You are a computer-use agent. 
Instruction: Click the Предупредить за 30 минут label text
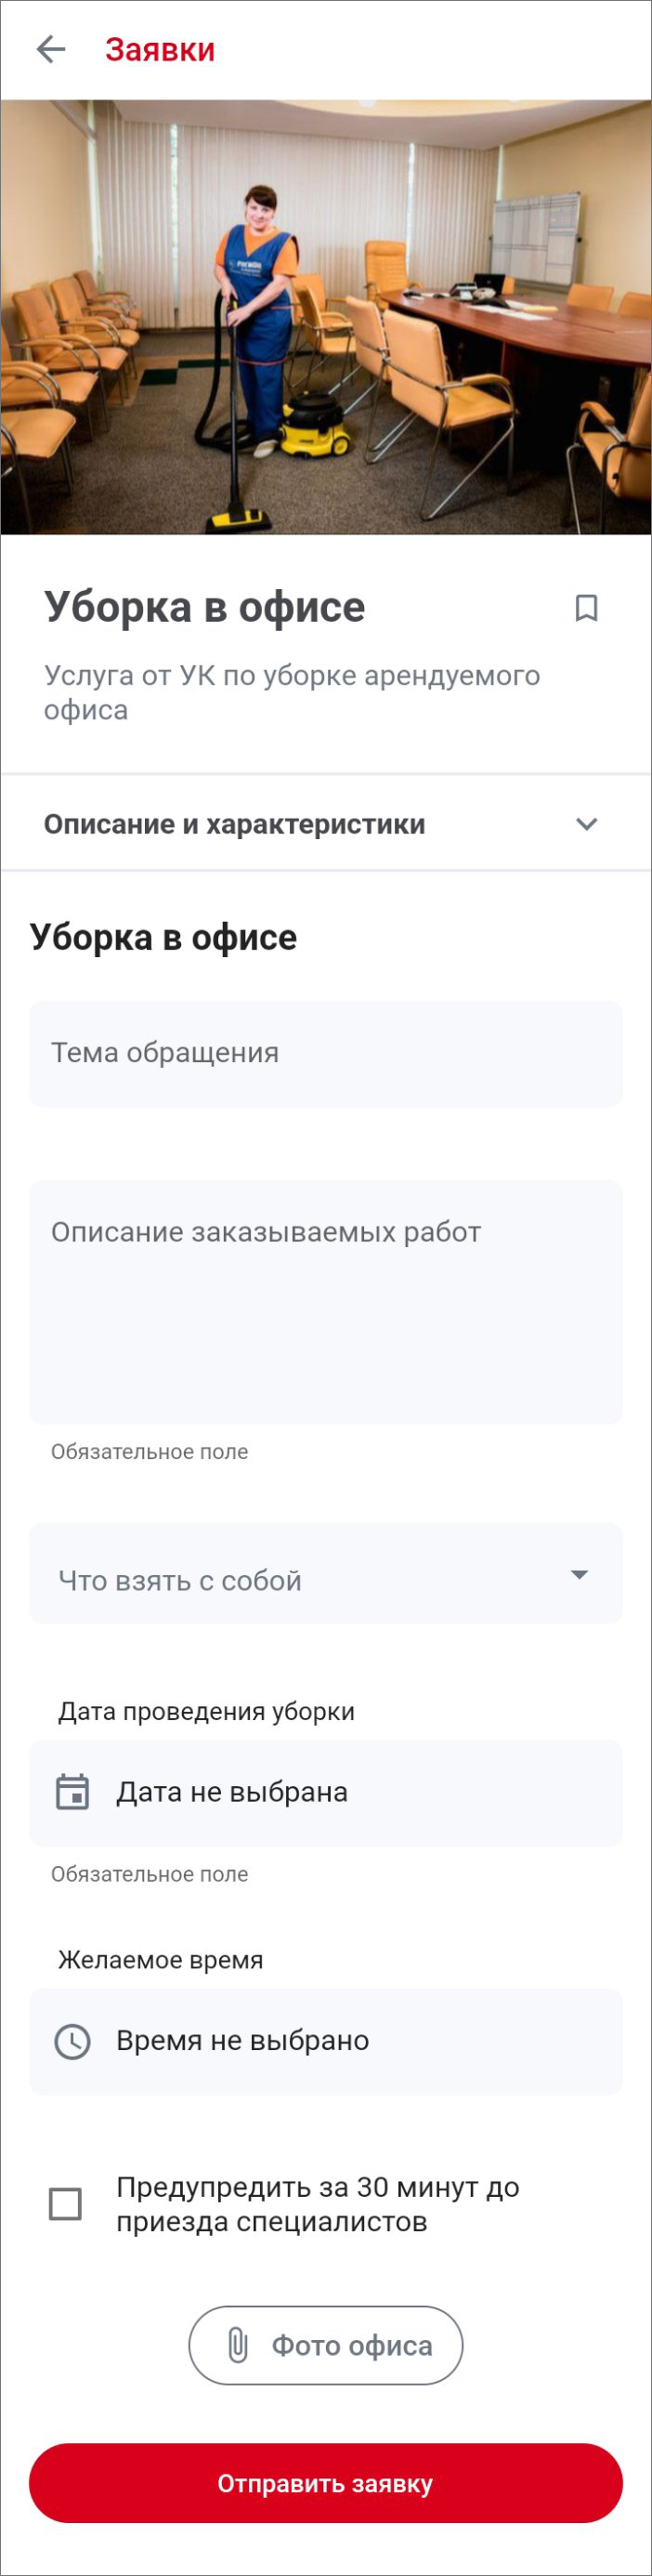pyautogui.click(x=318, y=2204)
